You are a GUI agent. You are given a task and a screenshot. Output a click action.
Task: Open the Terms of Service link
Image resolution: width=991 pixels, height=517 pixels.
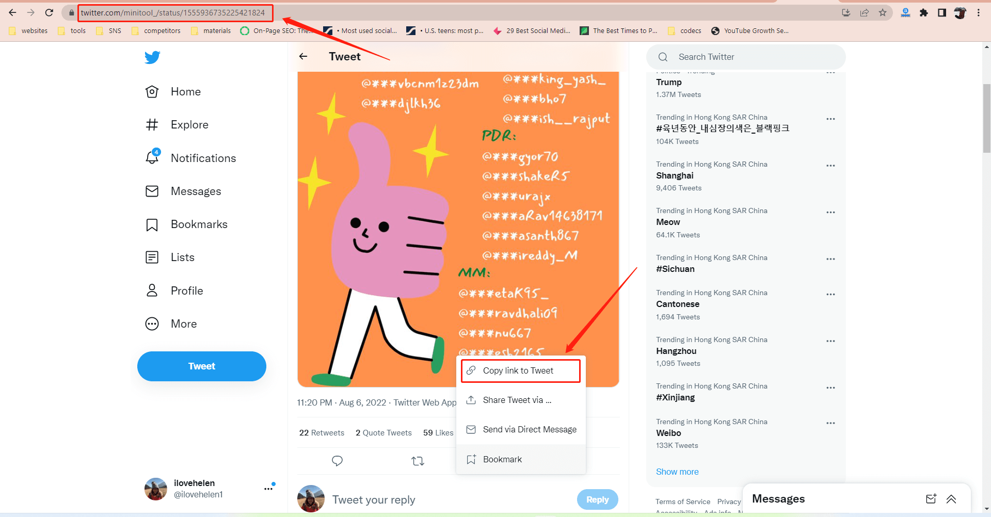[x=683, y=502]
